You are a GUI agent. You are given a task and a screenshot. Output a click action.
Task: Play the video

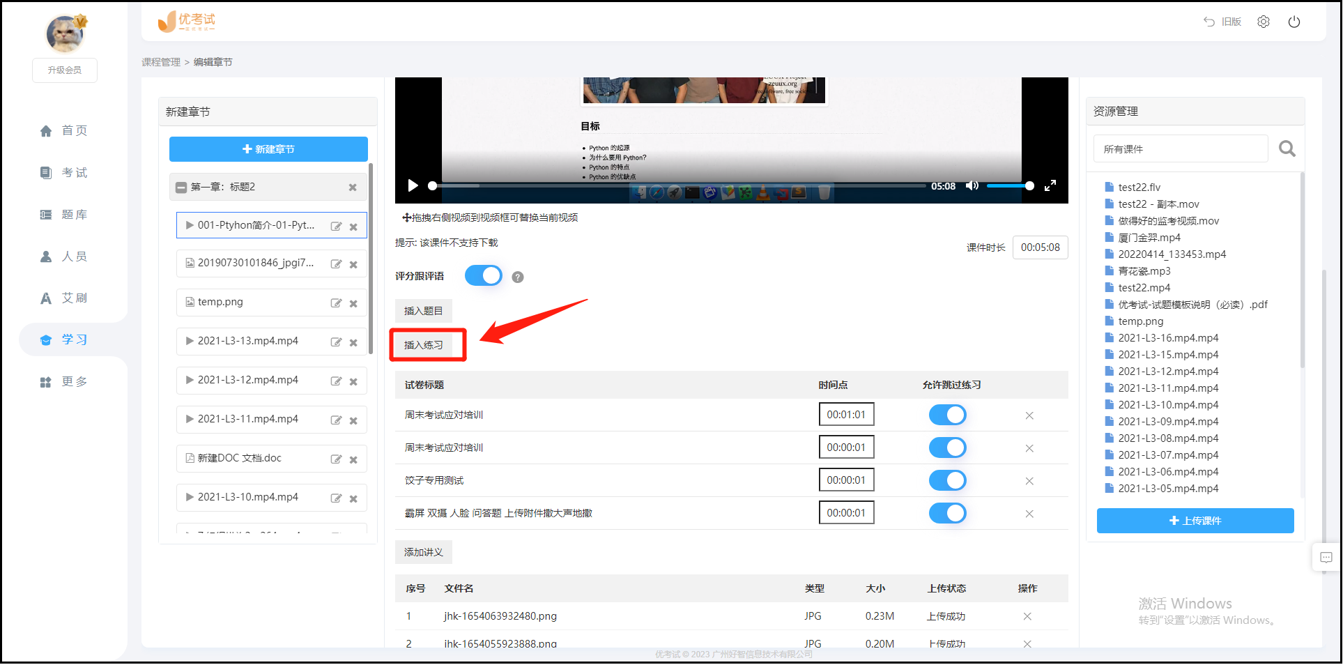[x=413, y=185]
